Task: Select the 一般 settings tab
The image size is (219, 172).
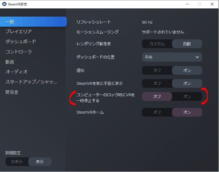Action: 33,22
